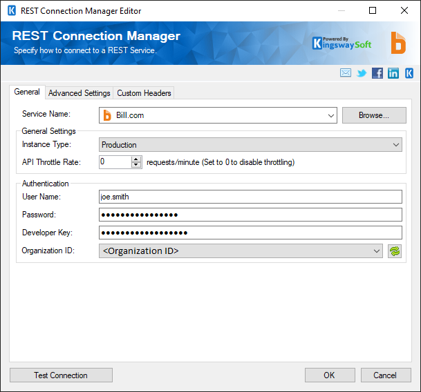The width and height of the screenshot is (421, 392).
Task: Decrease API Throttle Rate with down arrow
Action: click(x=136, y=165)
